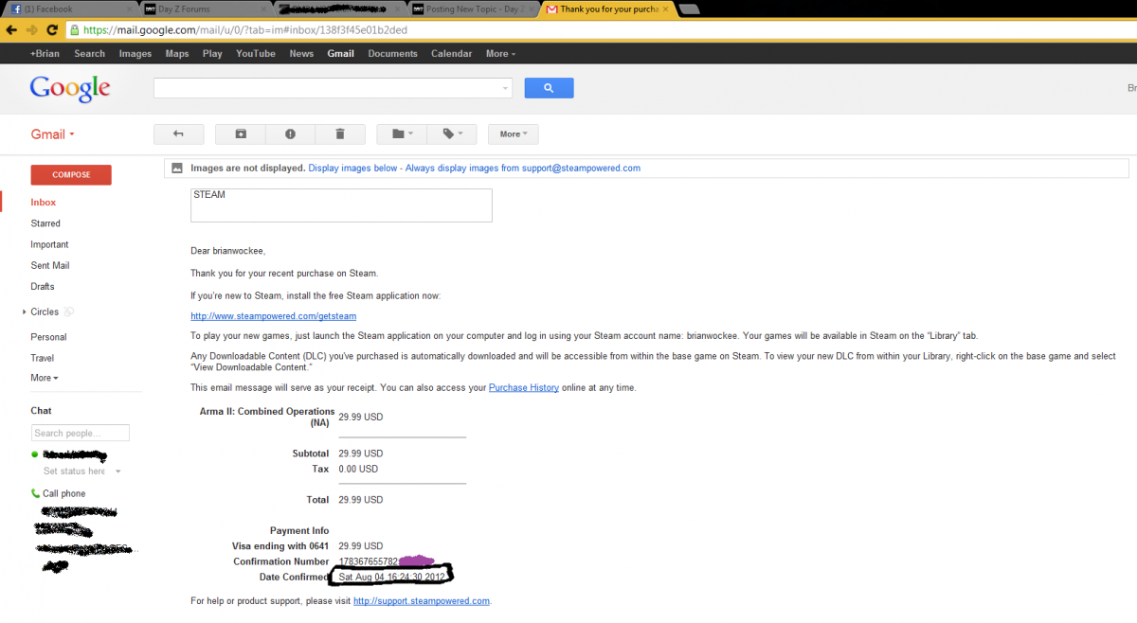Click the browser reload icon
The height and width of the screenshot is (623, 1137).
[x=51, y=29]
